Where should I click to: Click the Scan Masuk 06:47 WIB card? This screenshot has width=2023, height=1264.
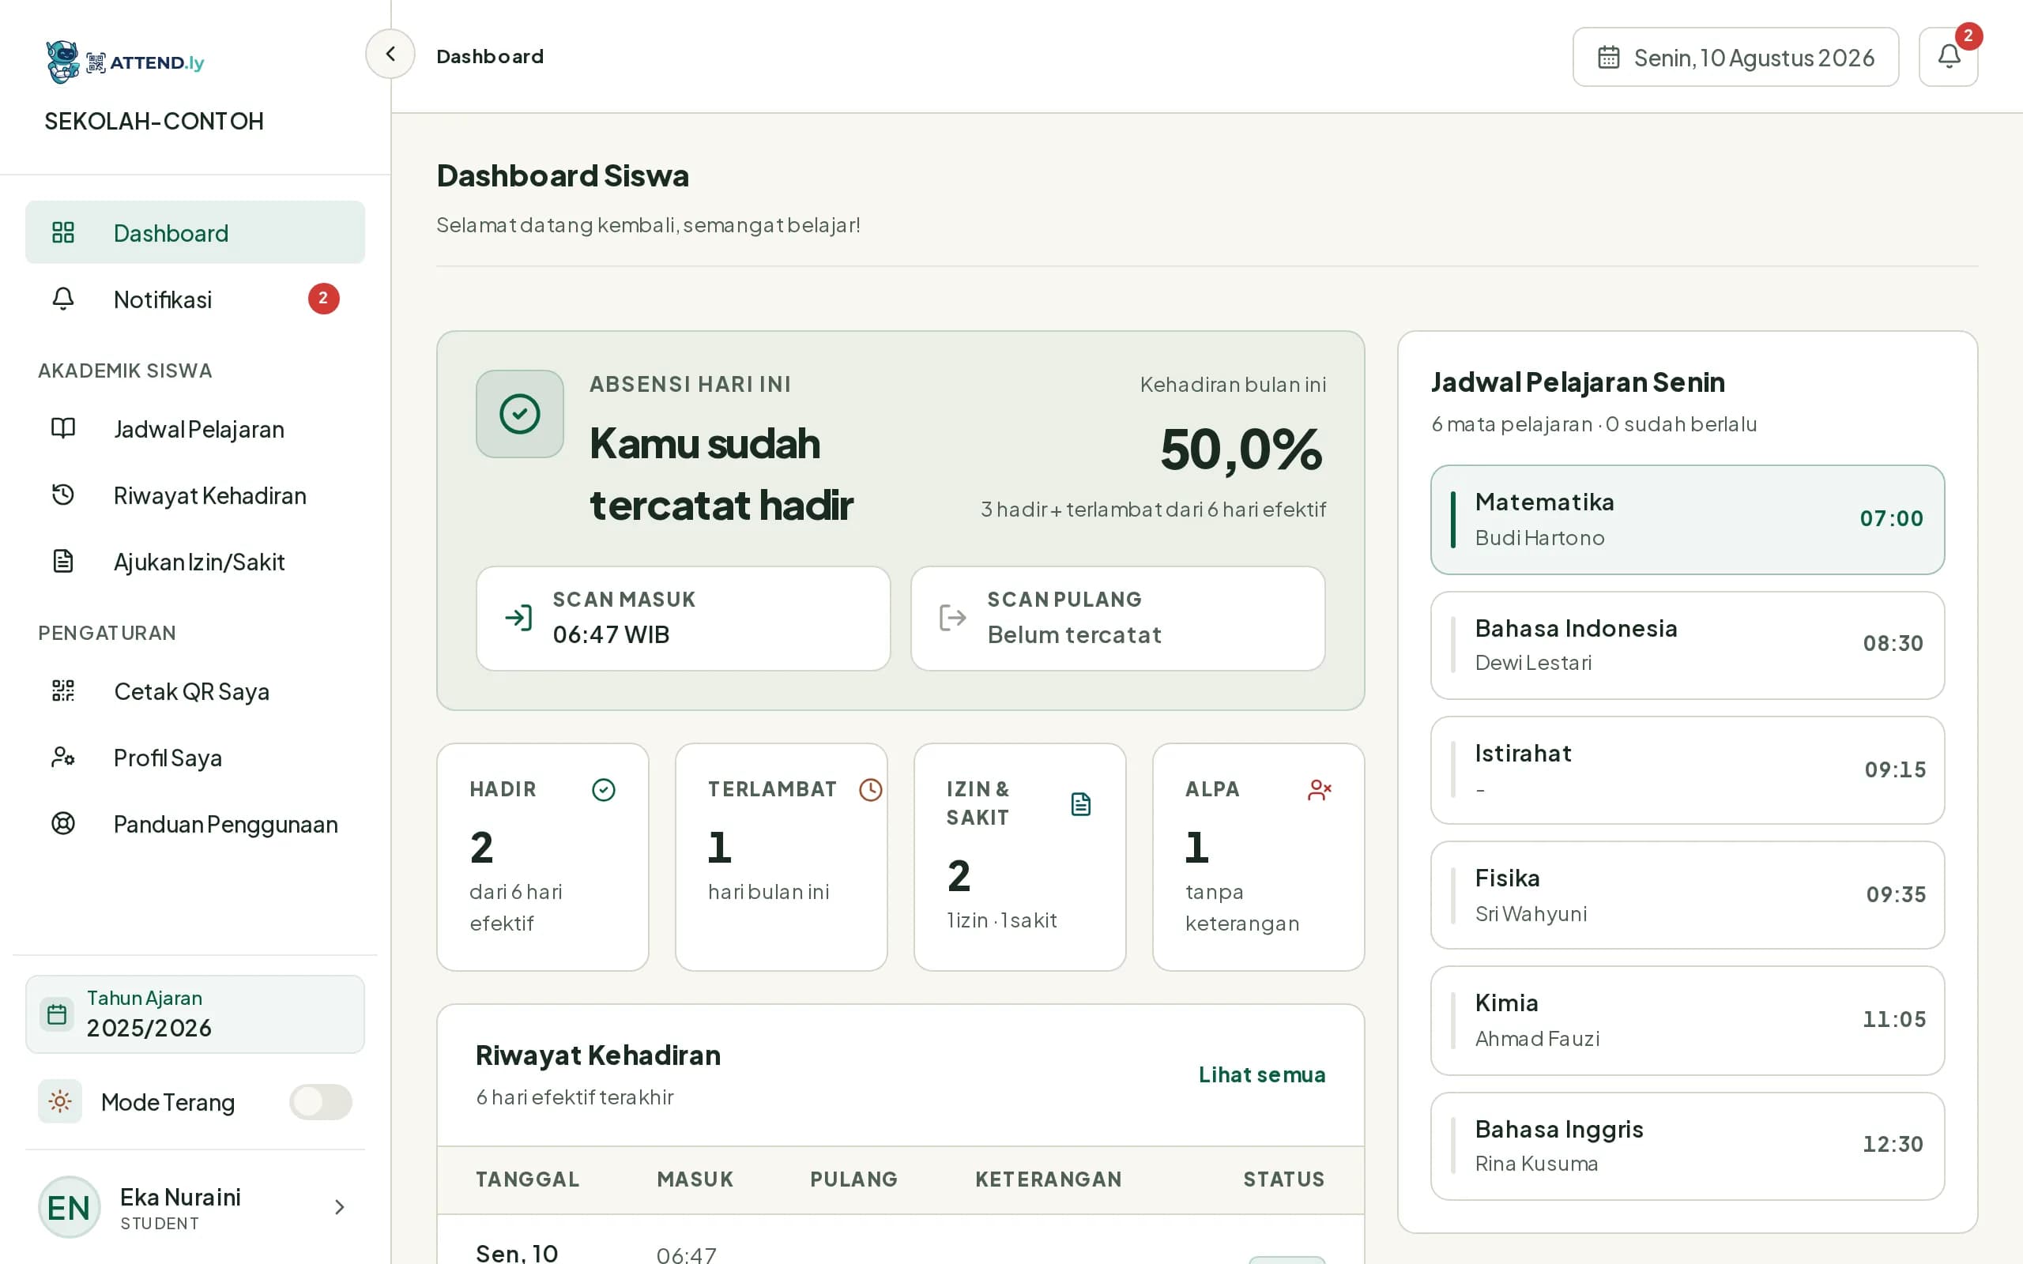pyautogui.click(x=683, y=619)
